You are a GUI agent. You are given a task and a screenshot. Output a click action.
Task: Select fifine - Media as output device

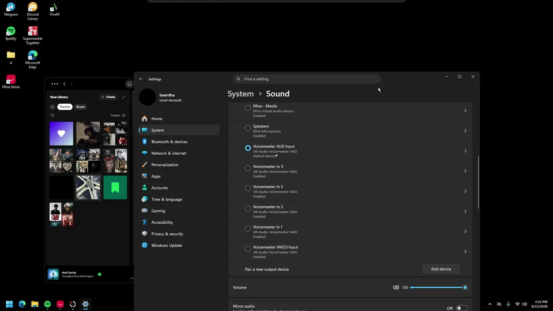click(x=248, y=108)
